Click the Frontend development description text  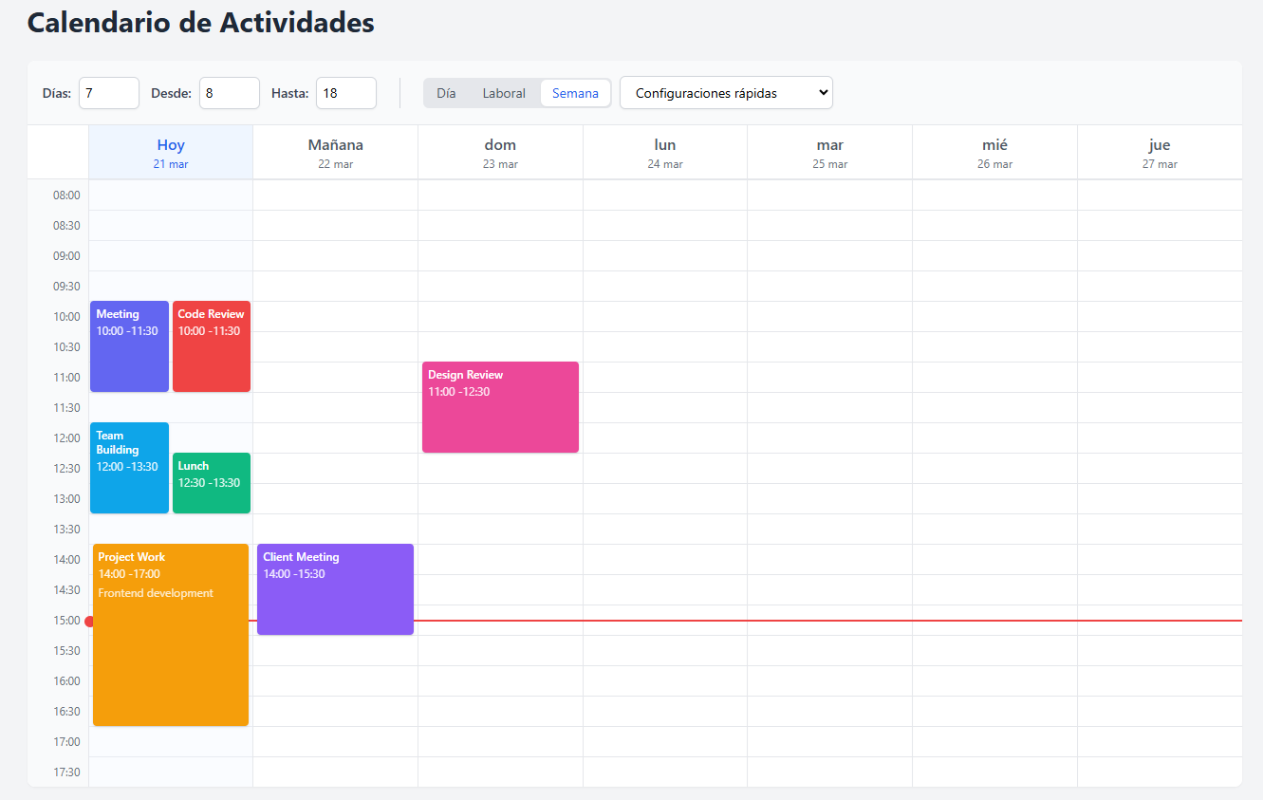[x=156, y=593]
